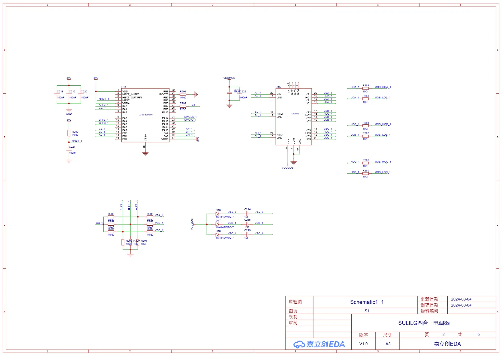Click VDDMOS power label above C217

coord(229,78)
